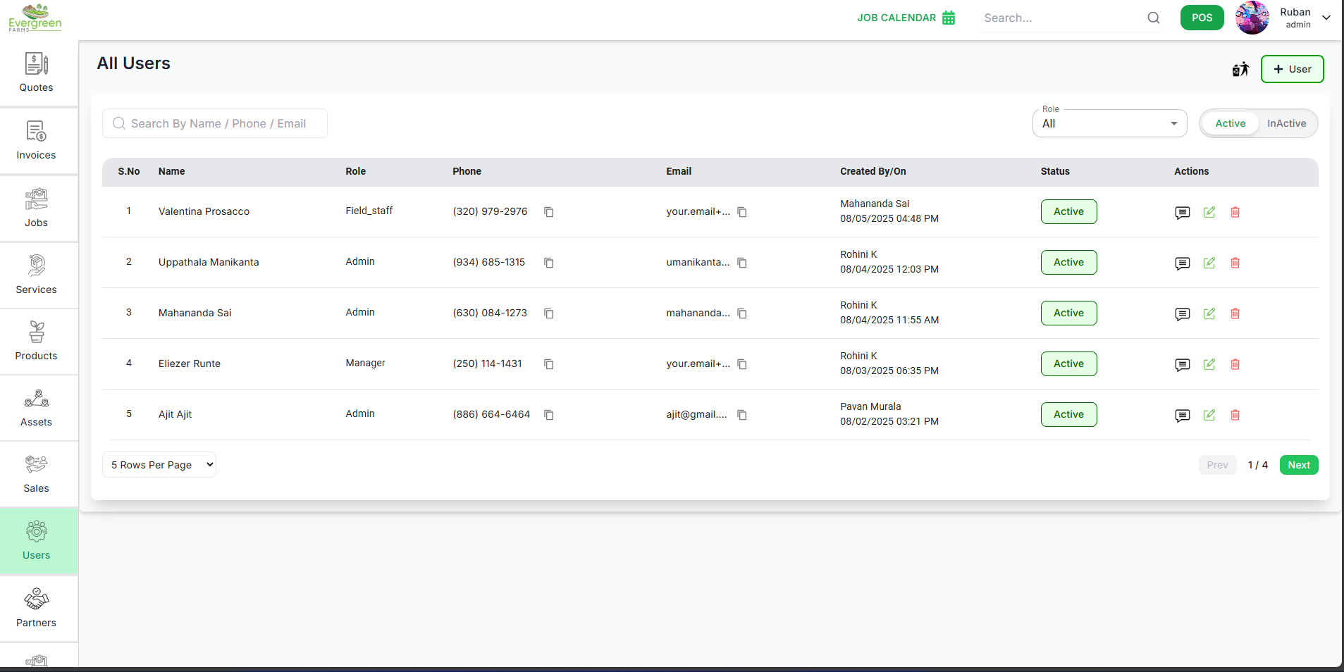Copy Valentina Prosacco's phone number

point(549,212)
